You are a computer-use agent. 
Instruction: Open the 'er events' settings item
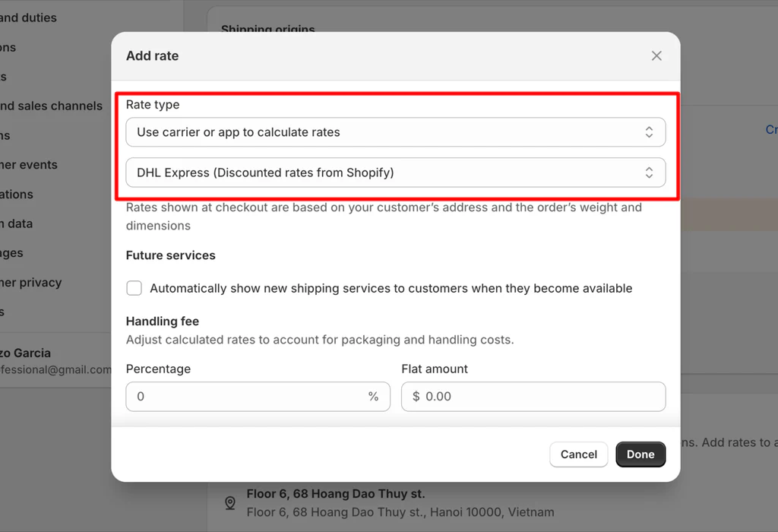point(29,165)
